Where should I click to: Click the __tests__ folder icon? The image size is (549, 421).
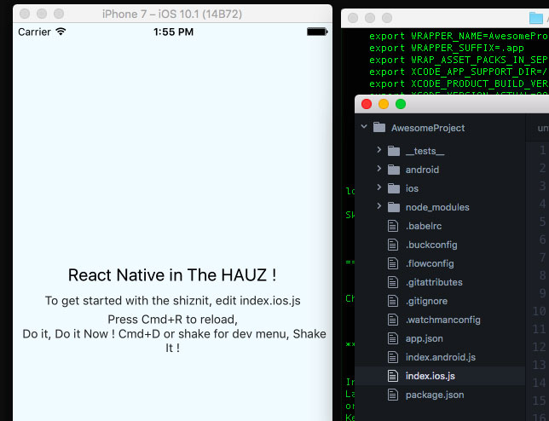(x=394, y=151)
